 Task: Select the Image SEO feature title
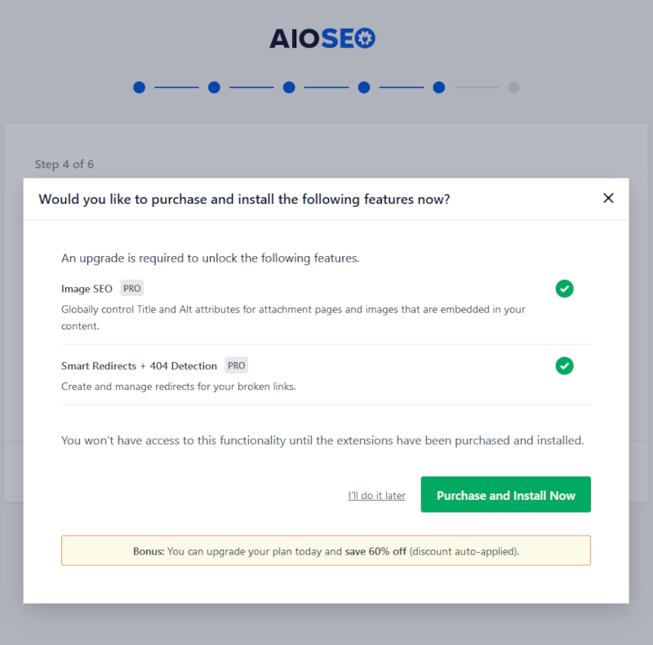pyautogui.click(x=87, y=289)
